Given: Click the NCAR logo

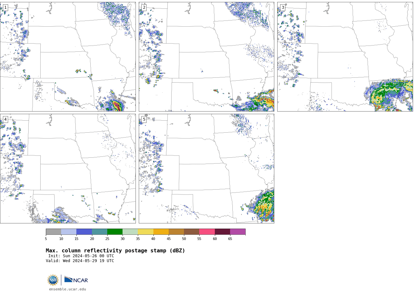Looking at the screenshot, I should pos(76,280).
